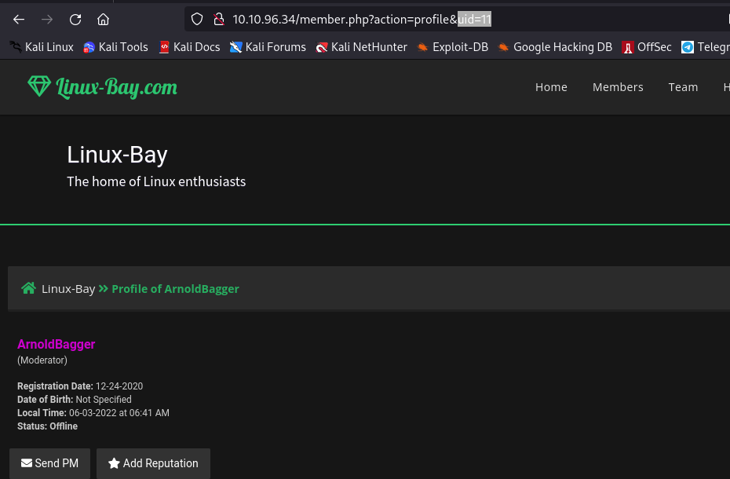Click the browser back arrow
This screenshot has height=479, width=730.
coord(19,20)
